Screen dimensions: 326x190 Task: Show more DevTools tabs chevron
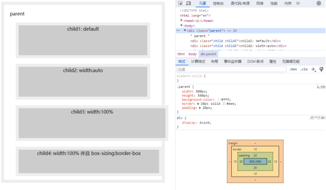pyautogui.click(x=298, y=3)
